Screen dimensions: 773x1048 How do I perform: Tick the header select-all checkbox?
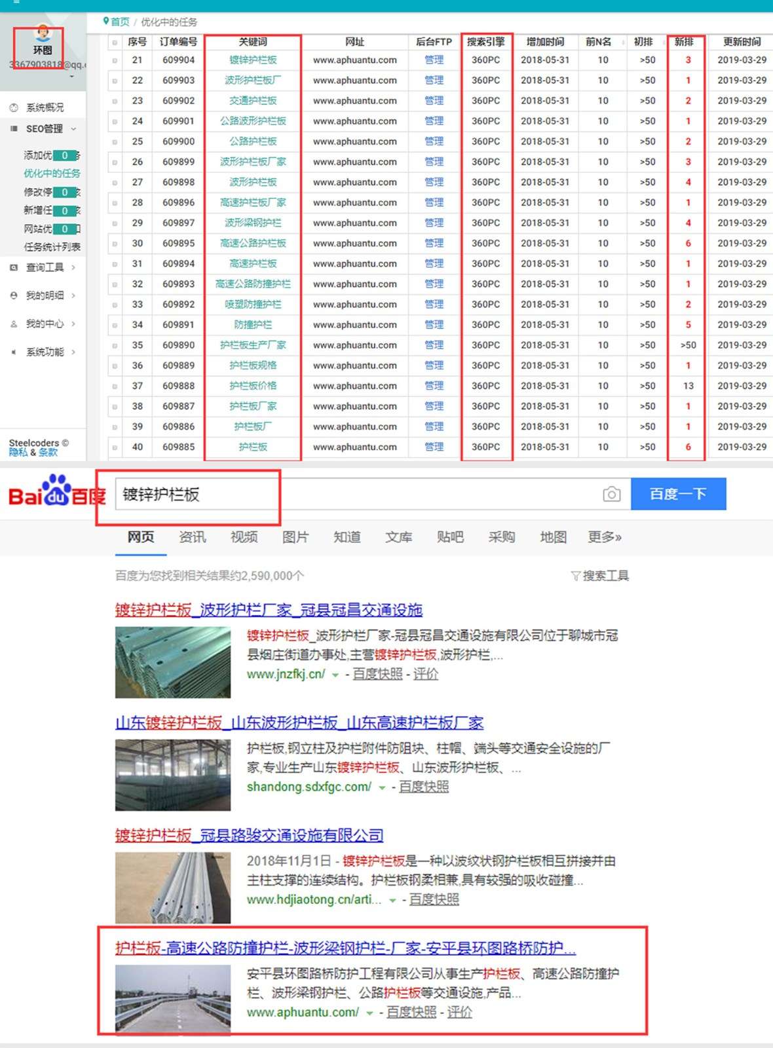(115, 42)
